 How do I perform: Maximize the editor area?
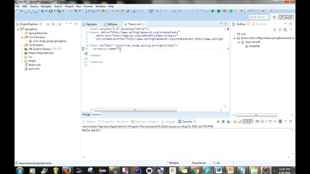point(226,24)
